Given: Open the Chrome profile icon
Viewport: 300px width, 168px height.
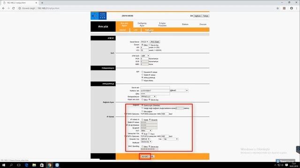Looking at the screenshot, I should (292, 8).
